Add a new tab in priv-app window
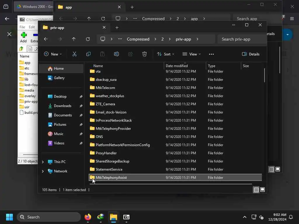The height and width of the screenshot is (224, 299). [117, 28]
